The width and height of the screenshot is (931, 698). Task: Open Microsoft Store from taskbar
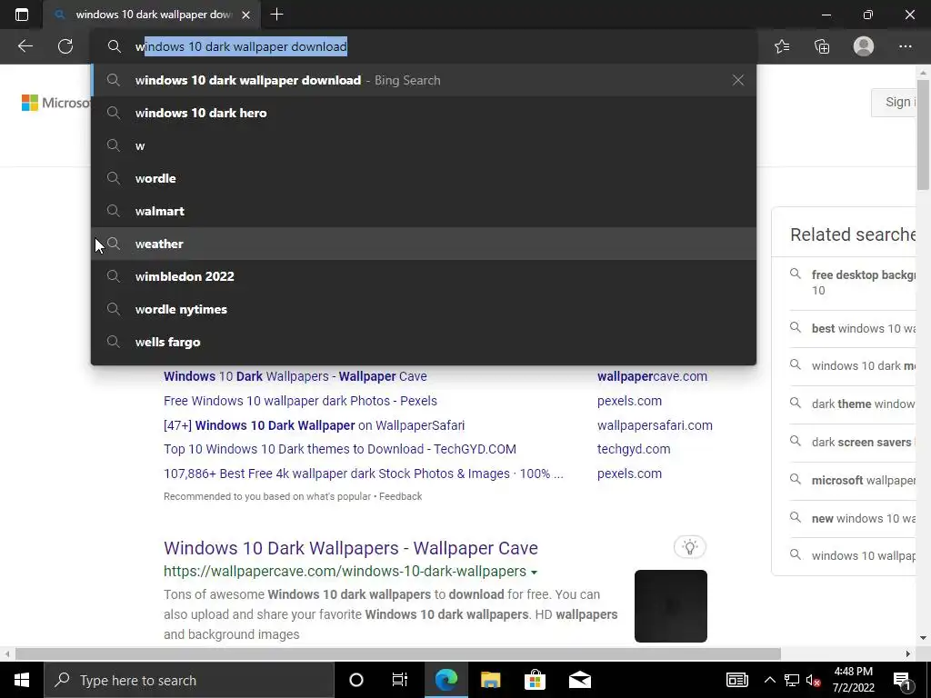pos(535,680)
